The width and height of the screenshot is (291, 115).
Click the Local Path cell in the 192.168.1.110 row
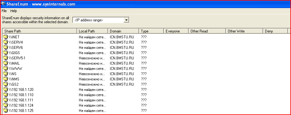click(92, 95)
